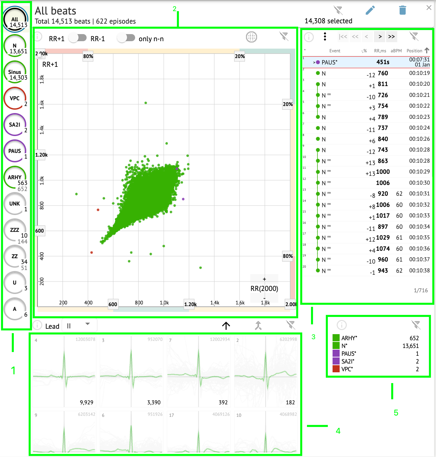
Task: Sort events by Position column arrow
Action: click(x=427, y=51)
